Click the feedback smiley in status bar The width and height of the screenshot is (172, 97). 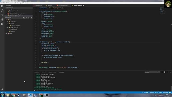pyautogui.click(x=170, y=92)
